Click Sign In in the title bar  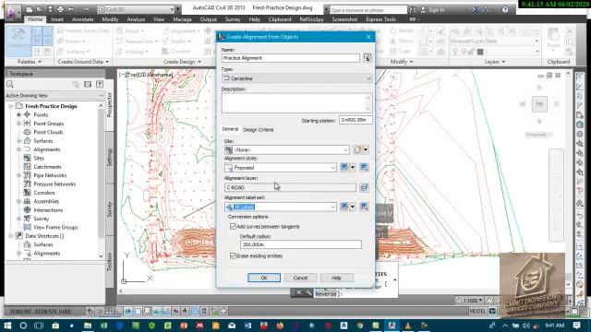(432, 10)
